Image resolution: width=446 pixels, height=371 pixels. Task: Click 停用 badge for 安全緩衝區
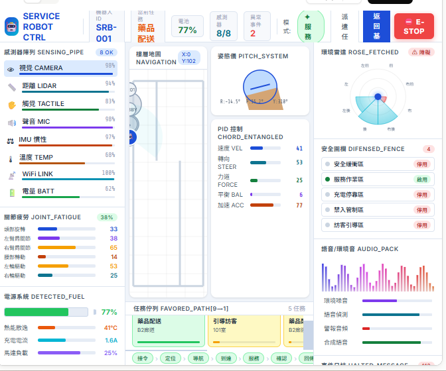[422, 164]
